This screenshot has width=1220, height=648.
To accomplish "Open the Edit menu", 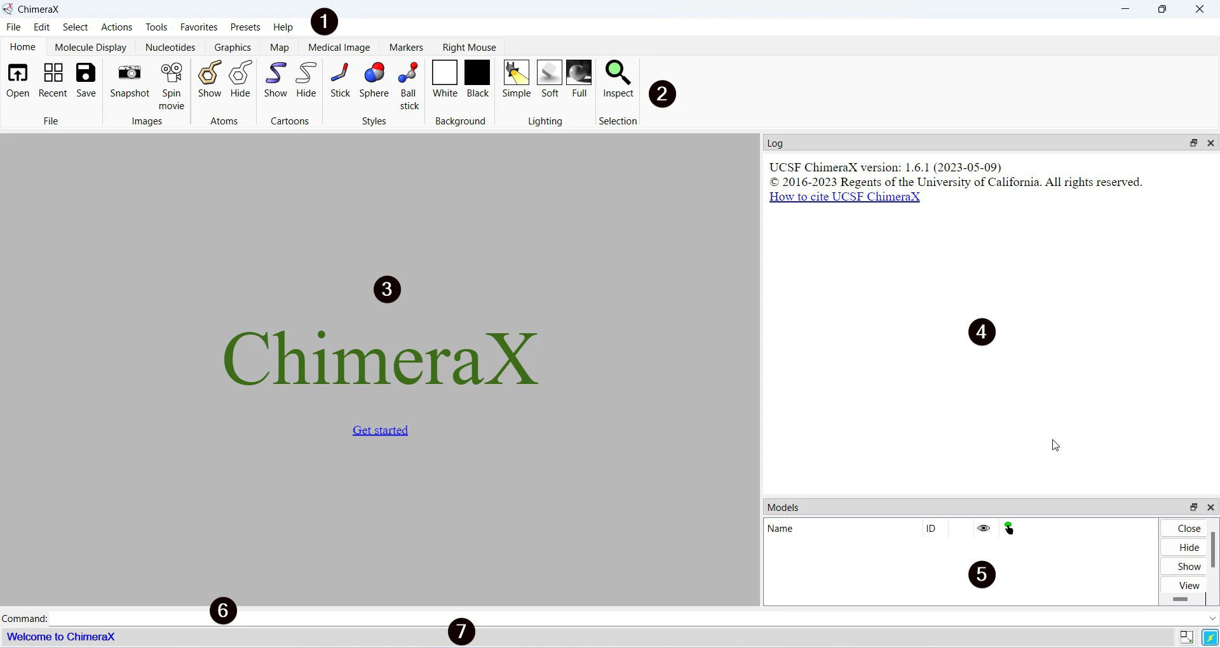I will coord(42,27).
